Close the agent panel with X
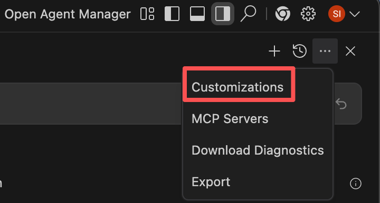The width and height of the screenshot is (380, 203). 350,51
